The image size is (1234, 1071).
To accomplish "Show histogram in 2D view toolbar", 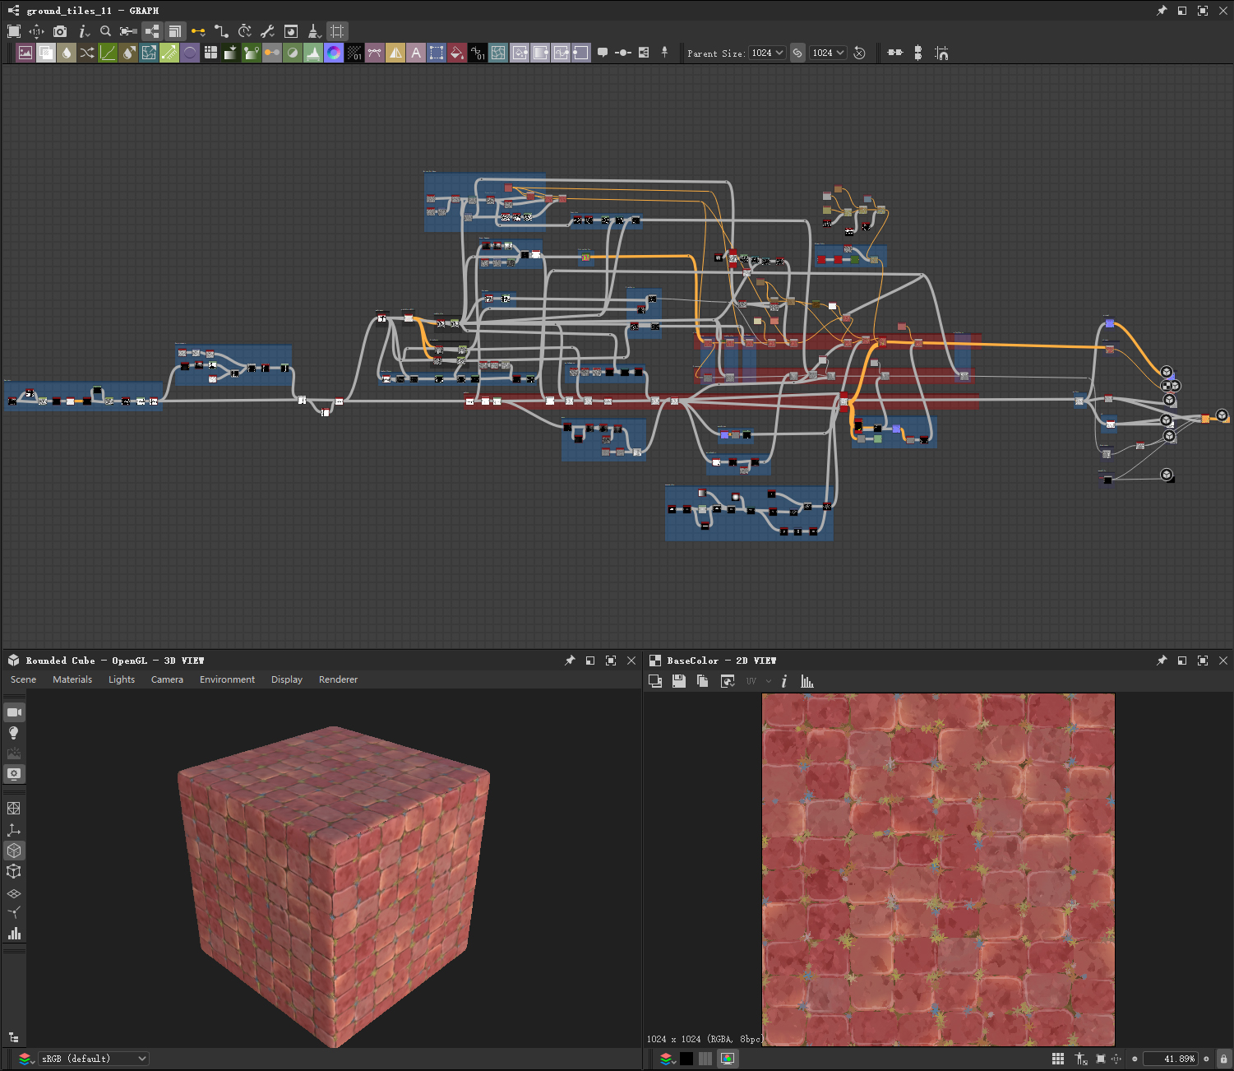I will point(807,681).
